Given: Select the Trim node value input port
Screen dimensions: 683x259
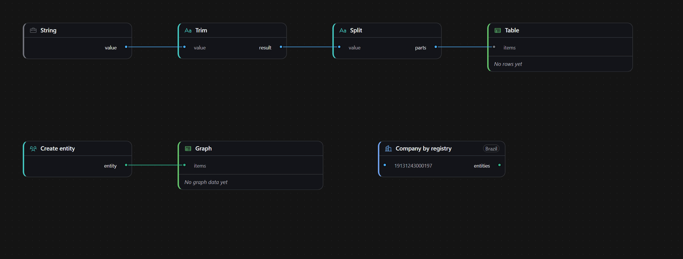Looking at the screenshot, I should tap(184, 47).
